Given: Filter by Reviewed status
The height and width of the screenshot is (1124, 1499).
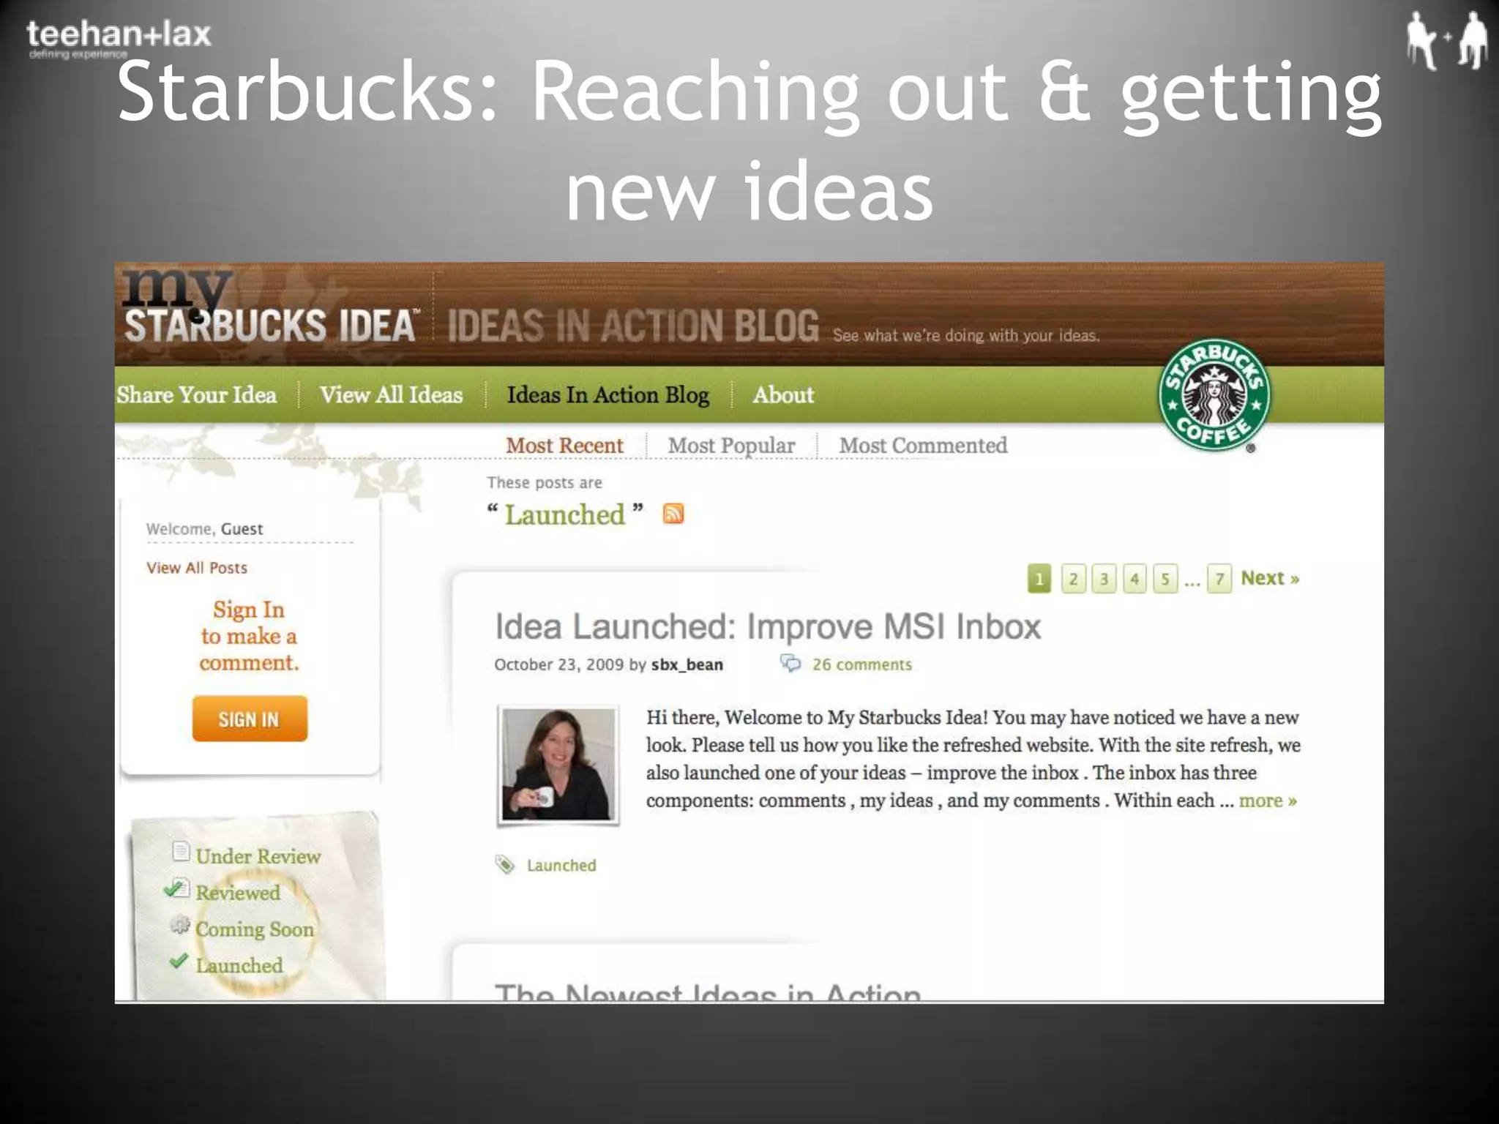Looking at the screenshot, I should pyautogui.click(x=238, y=893).
